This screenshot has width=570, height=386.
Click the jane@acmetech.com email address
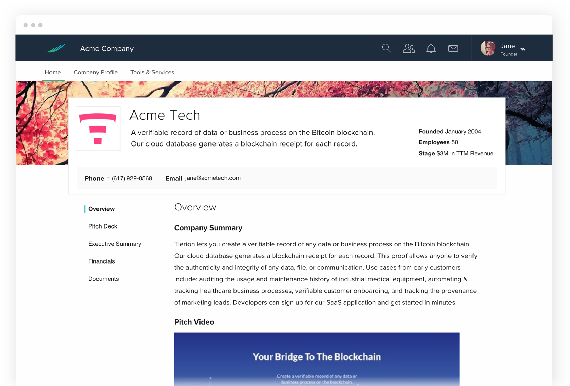(213, 178)
